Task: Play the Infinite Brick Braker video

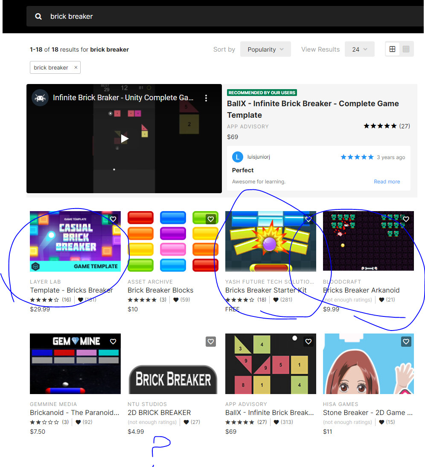Action: (124, 139)
